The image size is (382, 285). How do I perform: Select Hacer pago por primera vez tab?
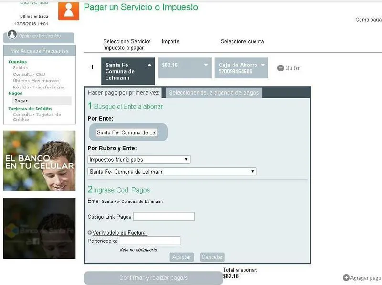click(x=123, y=93)
